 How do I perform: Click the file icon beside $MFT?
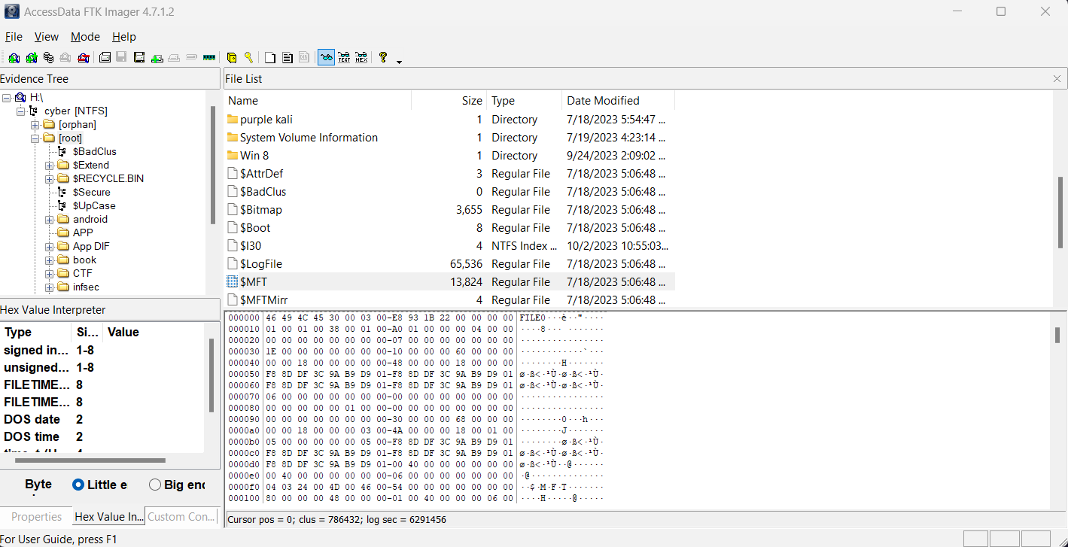pos(233,282)
